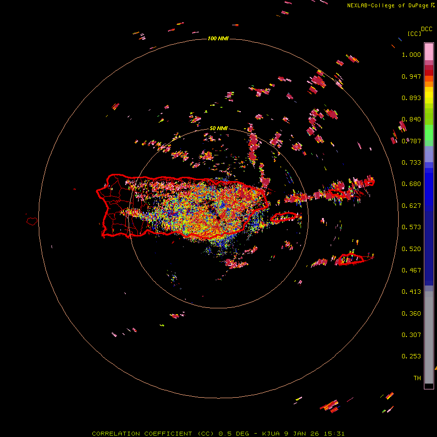Click the DCC product label
437x437 pixels.
[427, 29]
